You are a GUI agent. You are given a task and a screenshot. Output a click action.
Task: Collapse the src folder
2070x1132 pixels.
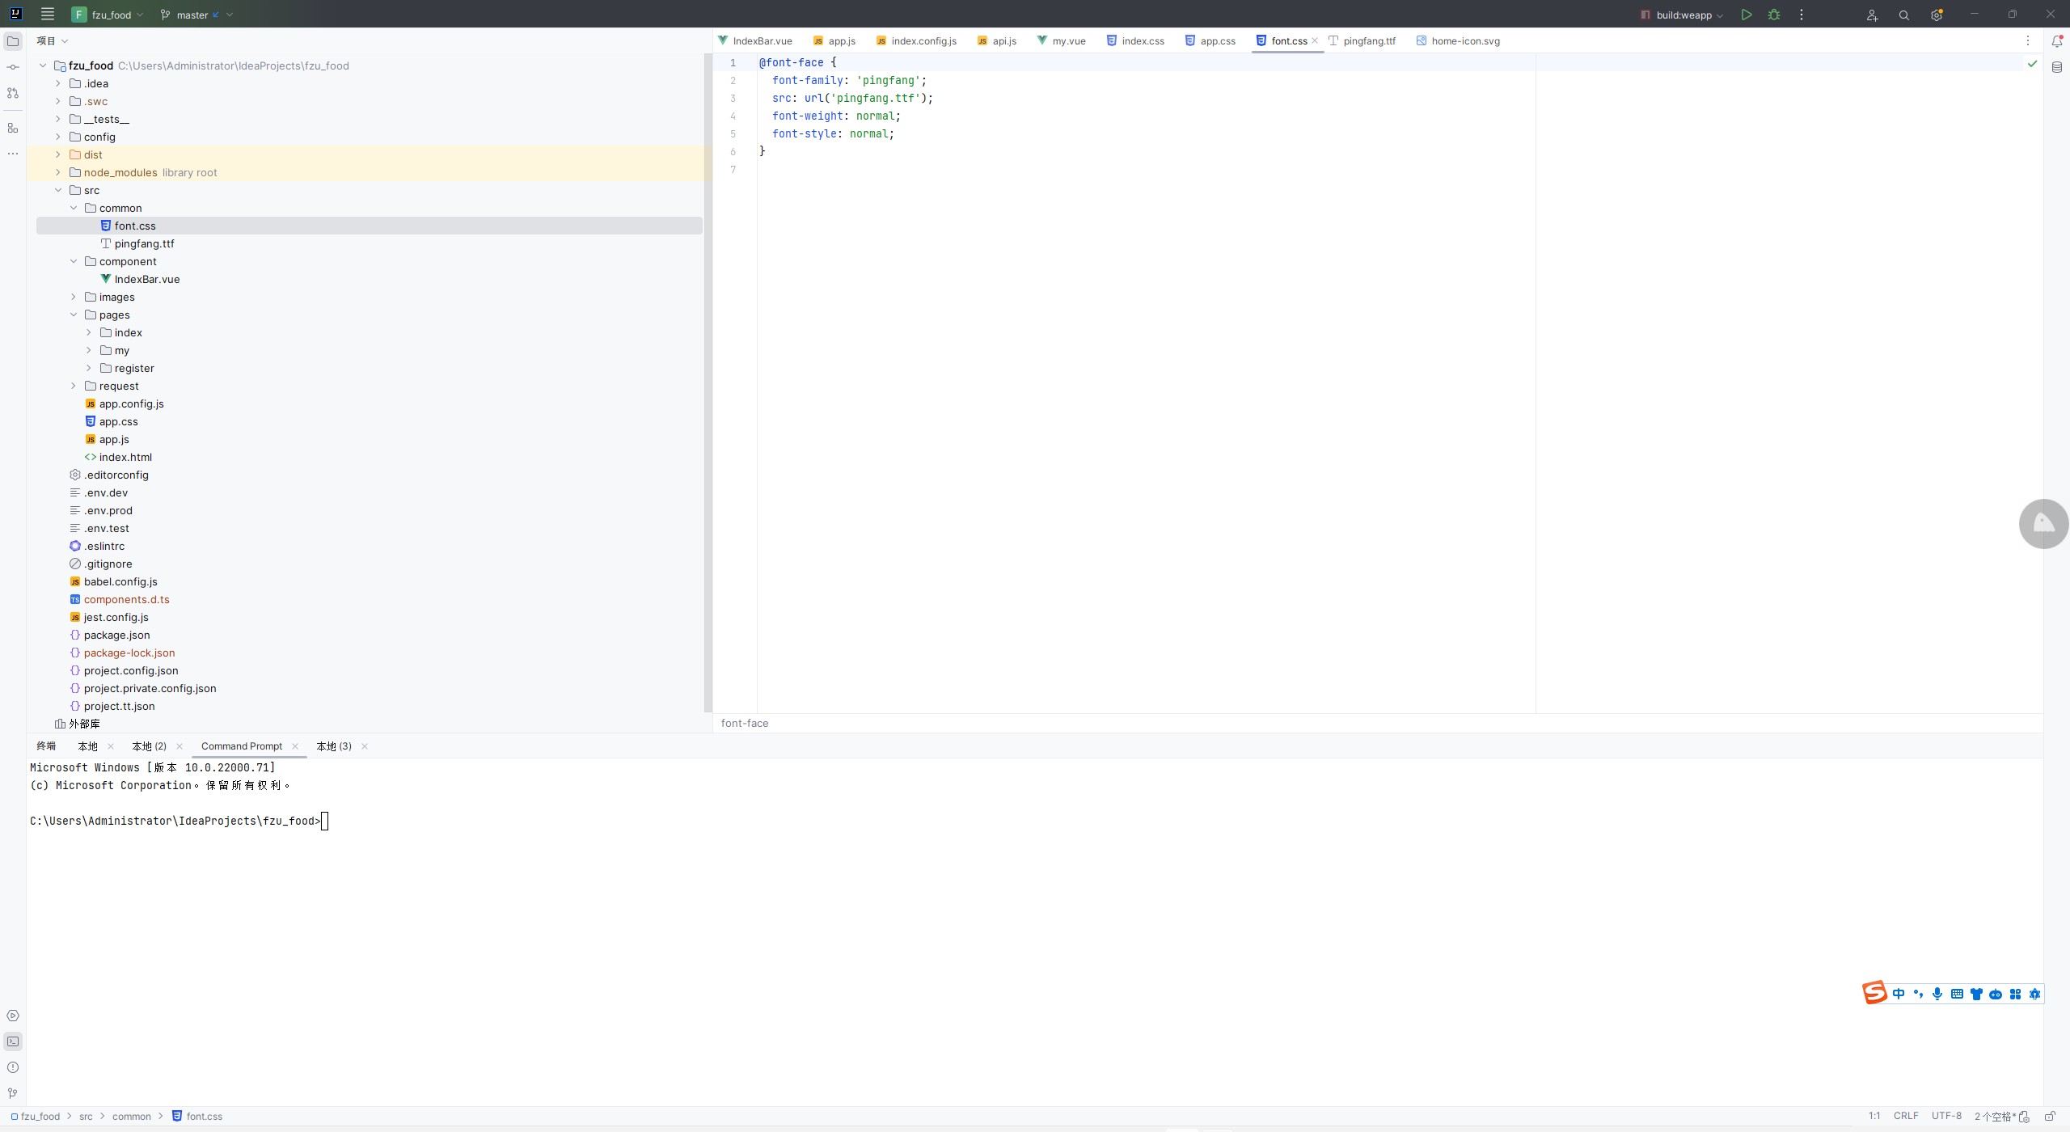pos(58,190)
